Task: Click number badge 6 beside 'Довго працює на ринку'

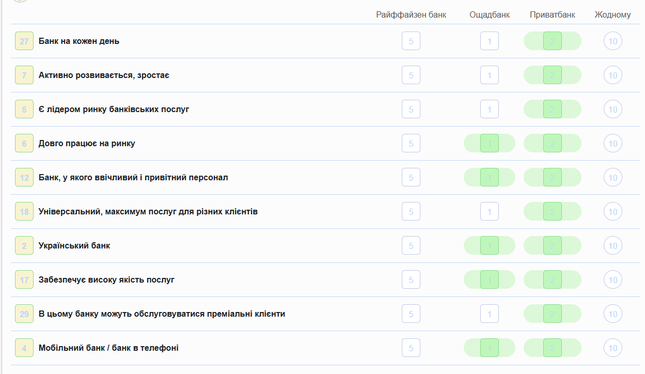Action: tap(24, 144)
